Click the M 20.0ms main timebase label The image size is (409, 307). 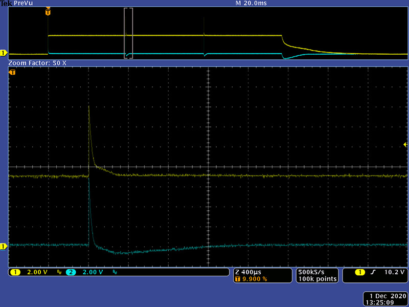(x=251, y=3)
